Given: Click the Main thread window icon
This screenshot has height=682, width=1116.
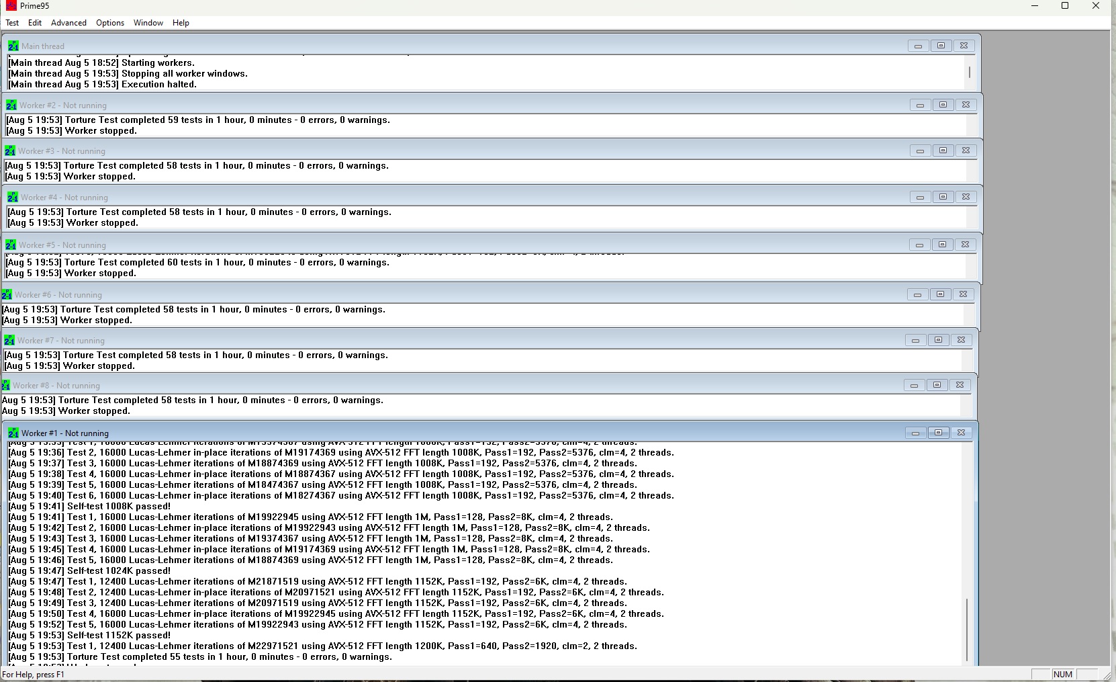Looking at the screenshot, I should pyautogui.click(x=13, y=46).
